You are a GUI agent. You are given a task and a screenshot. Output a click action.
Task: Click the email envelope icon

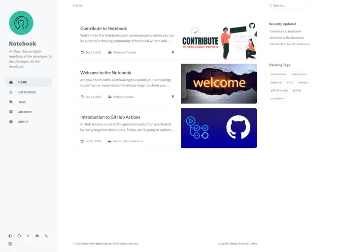point(37,236)
